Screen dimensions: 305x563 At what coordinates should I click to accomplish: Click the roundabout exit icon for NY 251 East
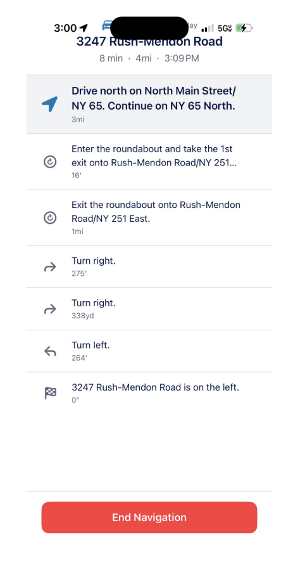click(x=50, y=217)
